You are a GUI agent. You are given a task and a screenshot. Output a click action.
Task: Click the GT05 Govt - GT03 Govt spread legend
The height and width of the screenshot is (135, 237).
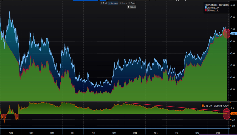point(216,106)
